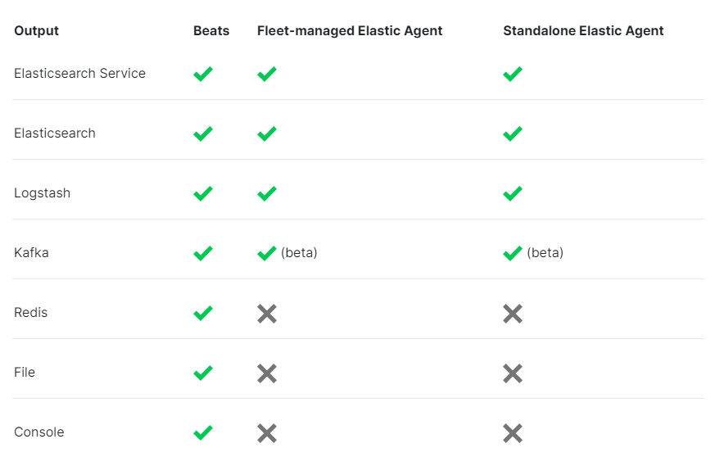The image size is (715, 475).
Task: Click the Elasticsearch Service row label
Action: 79,74
